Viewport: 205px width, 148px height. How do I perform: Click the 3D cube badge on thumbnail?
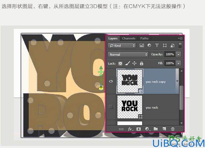point(141,91)
